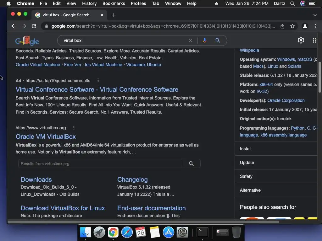The height and width of the screenshot is (241, 322).
Task: Open Virtual Conference Software ad link
Action: (97, 89)
